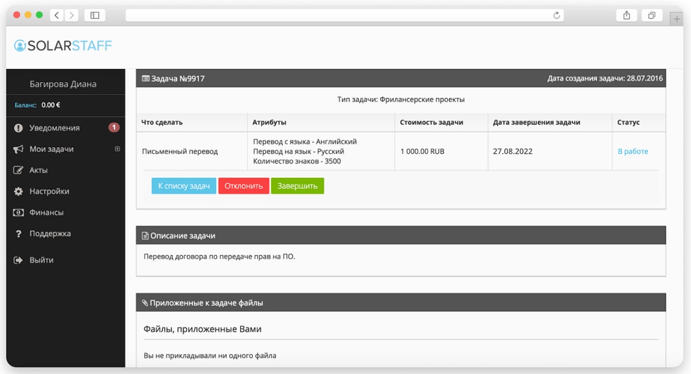
Task: Click the question mark icon for Поддержка
Action: tap(18, 234)
